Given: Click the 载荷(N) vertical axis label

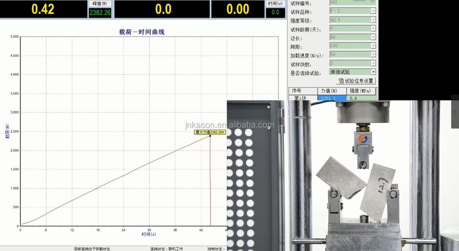Looking at the screenshot, I should coord(7,131).
